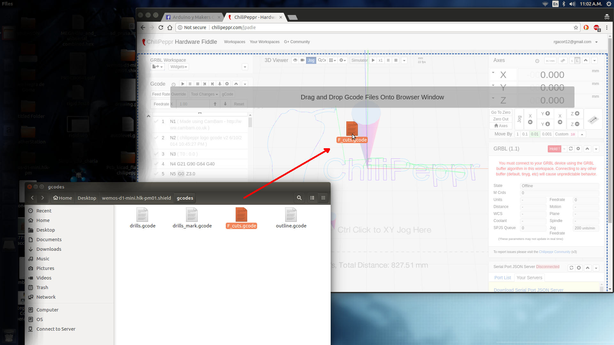Click the Feed Rate Override button
614x345 pixels.
tap(169, 94)
